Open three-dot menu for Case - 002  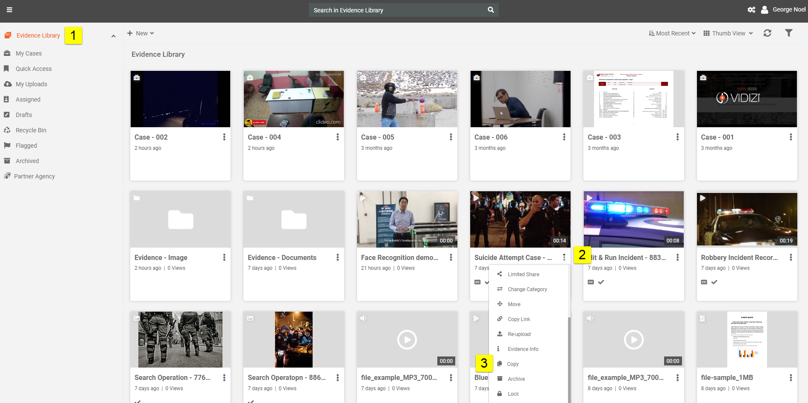(224, 137)
